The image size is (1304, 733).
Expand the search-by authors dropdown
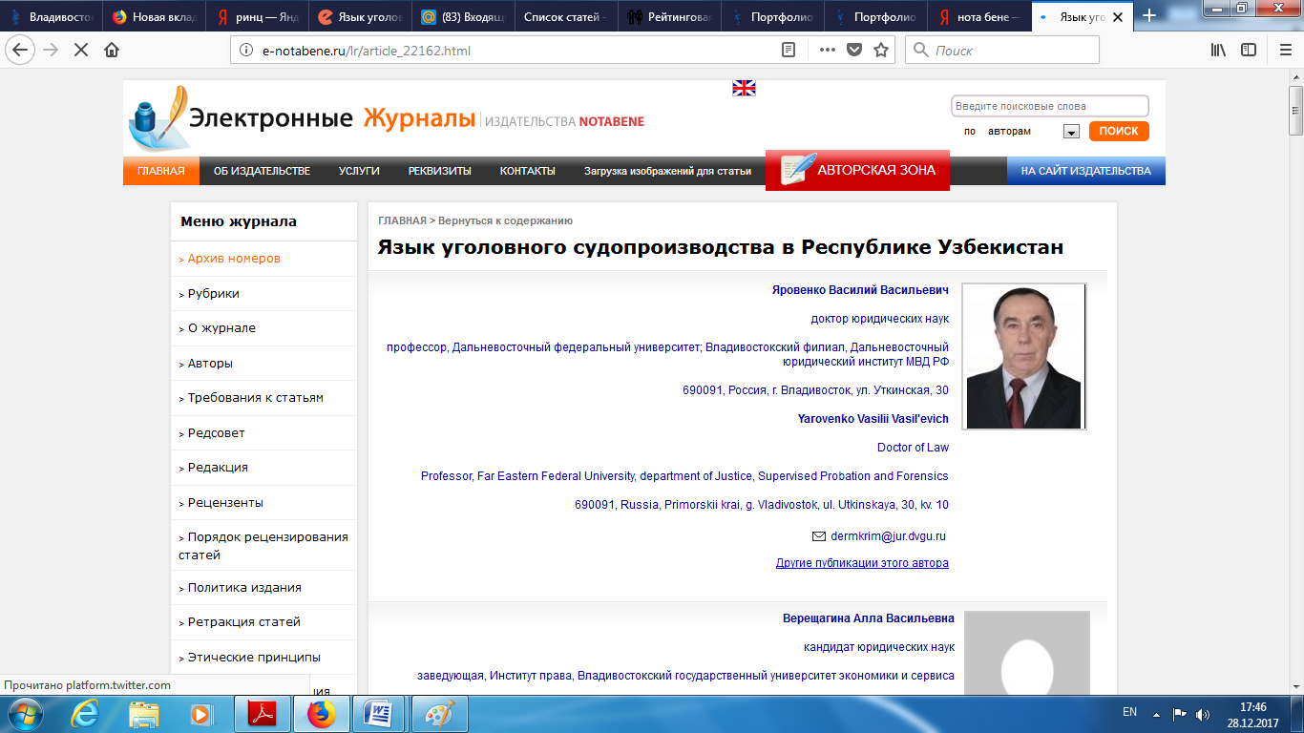click(1071, 132)
